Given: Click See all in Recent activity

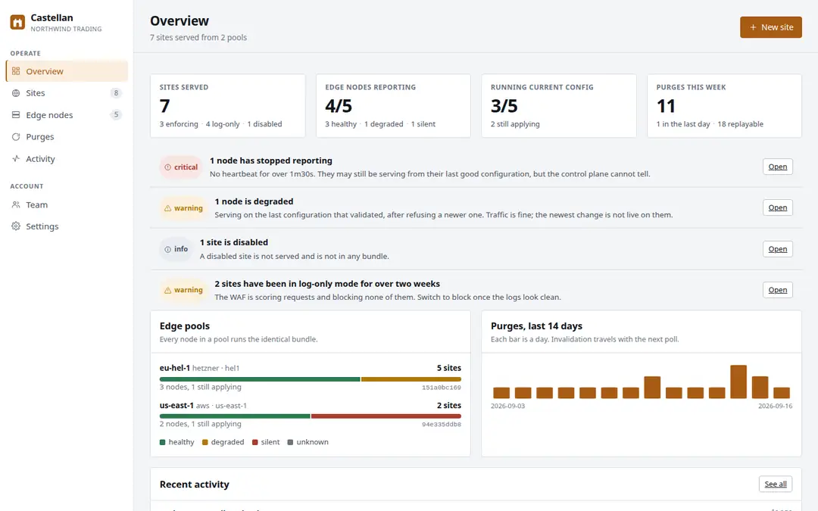Looking at the screenshot, I should click(x=776, y=484).
